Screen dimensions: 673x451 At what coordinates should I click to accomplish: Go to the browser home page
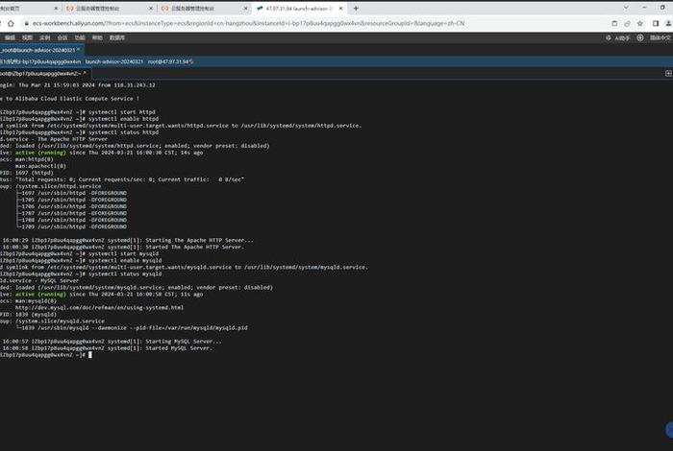pos(11,24)
